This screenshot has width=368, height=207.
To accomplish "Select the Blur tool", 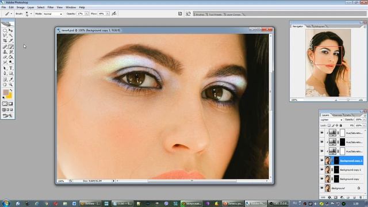I will 5,62.
